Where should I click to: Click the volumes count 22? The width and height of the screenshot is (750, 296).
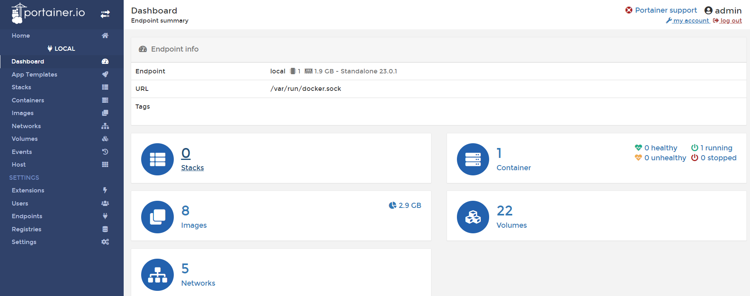point(505,211)
